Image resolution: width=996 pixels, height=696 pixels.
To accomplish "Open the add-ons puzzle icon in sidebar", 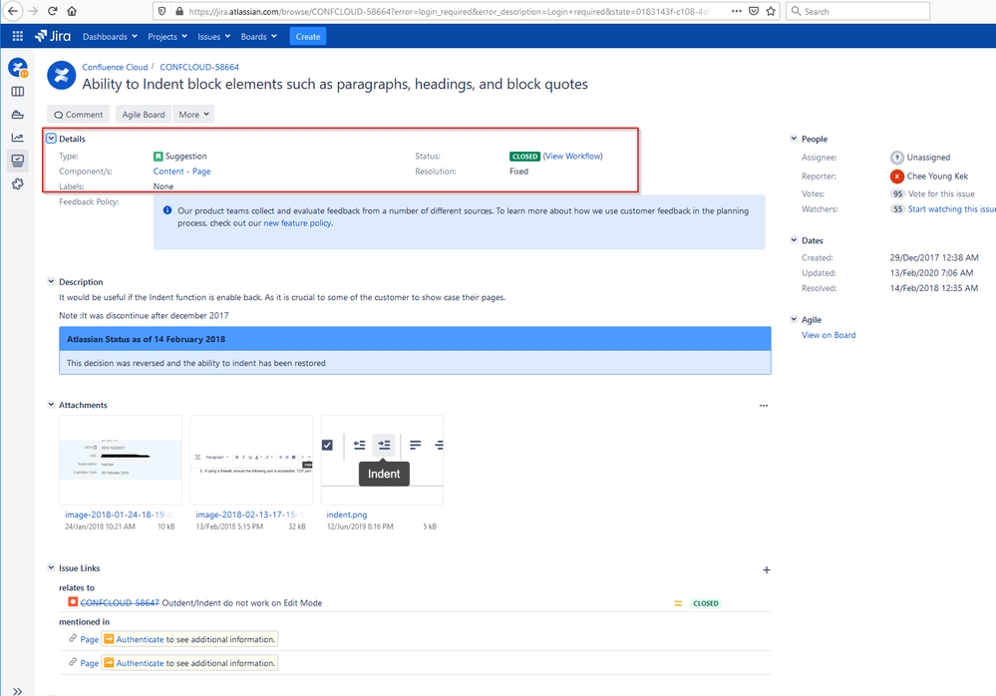I will click(x=18, y=183).
